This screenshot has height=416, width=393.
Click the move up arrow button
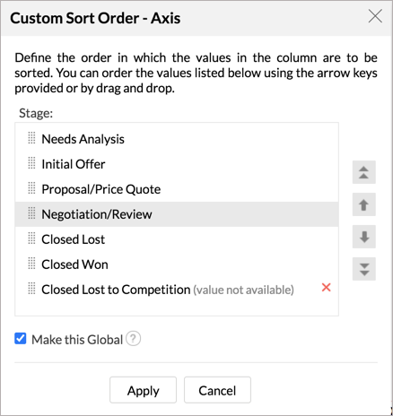(x=363, y=204)
